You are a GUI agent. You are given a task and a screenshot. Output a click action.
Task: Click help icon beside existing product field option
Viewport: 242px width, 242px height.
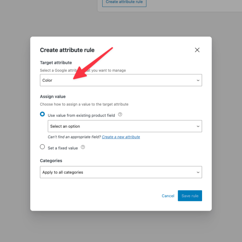[120, 115]
